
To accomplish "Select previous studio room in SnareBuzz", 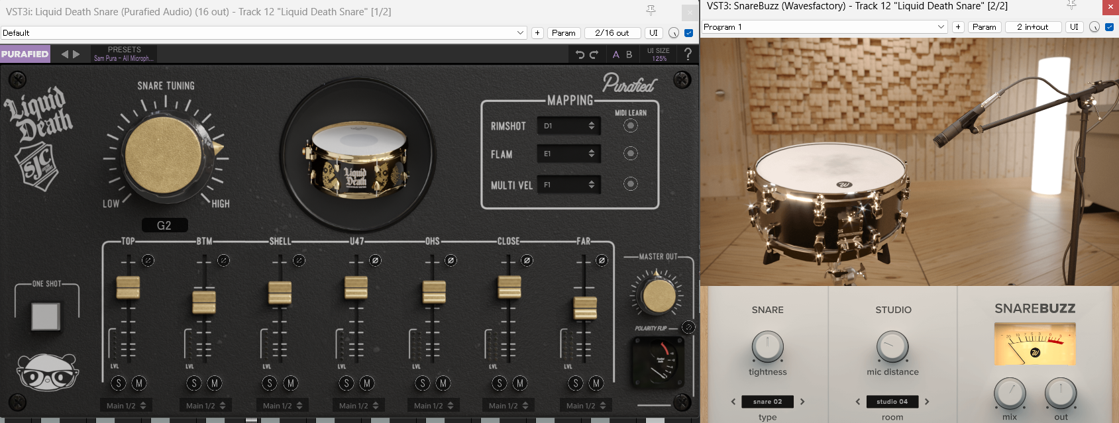I will tap(858, 402).
